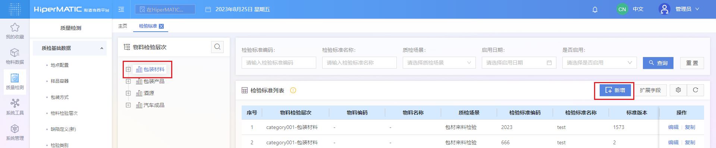Screen dimensions: 716x148
Task: Open 检验类别 menu item
Action: pos(60,145)
